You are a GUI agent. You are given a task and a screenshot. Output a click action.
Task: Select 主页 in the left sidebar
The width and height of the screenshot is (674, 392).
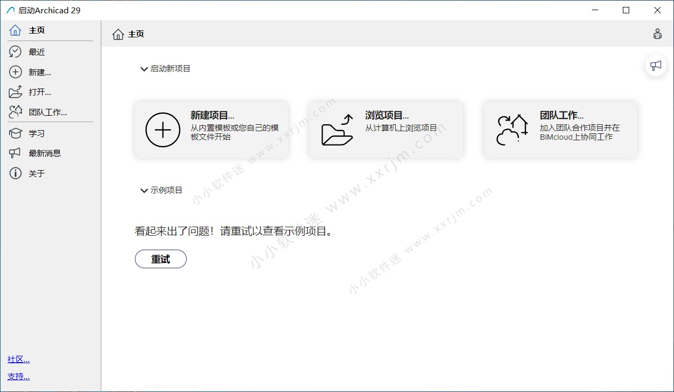click(x=37, y=30)
